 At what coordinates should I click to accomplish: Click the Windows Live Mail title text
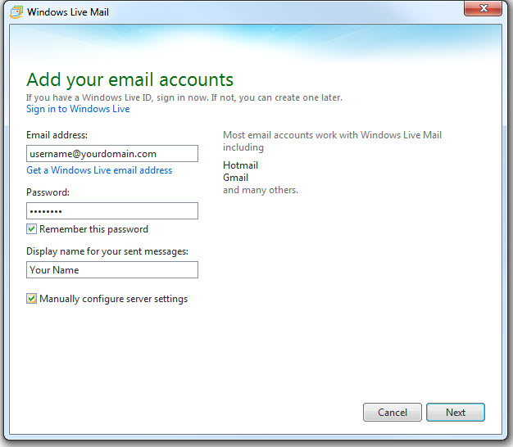pyautogui.click(x=68, y=12)
